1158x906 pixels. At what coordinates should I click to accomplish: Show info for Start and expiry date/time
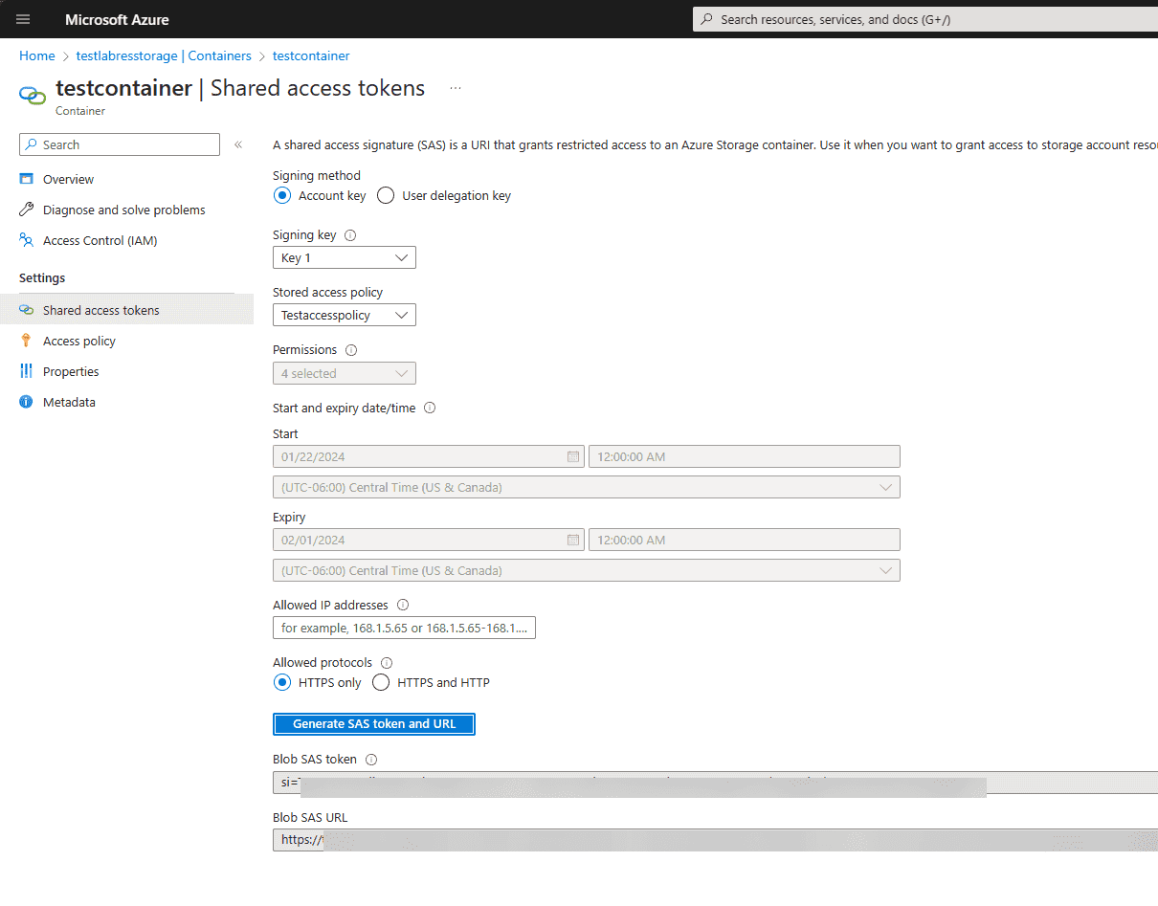pos(430,408)
